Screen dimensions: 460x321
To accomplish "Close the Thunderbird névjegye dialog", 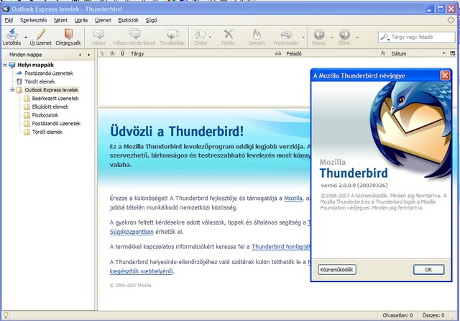I will [445, 76].
